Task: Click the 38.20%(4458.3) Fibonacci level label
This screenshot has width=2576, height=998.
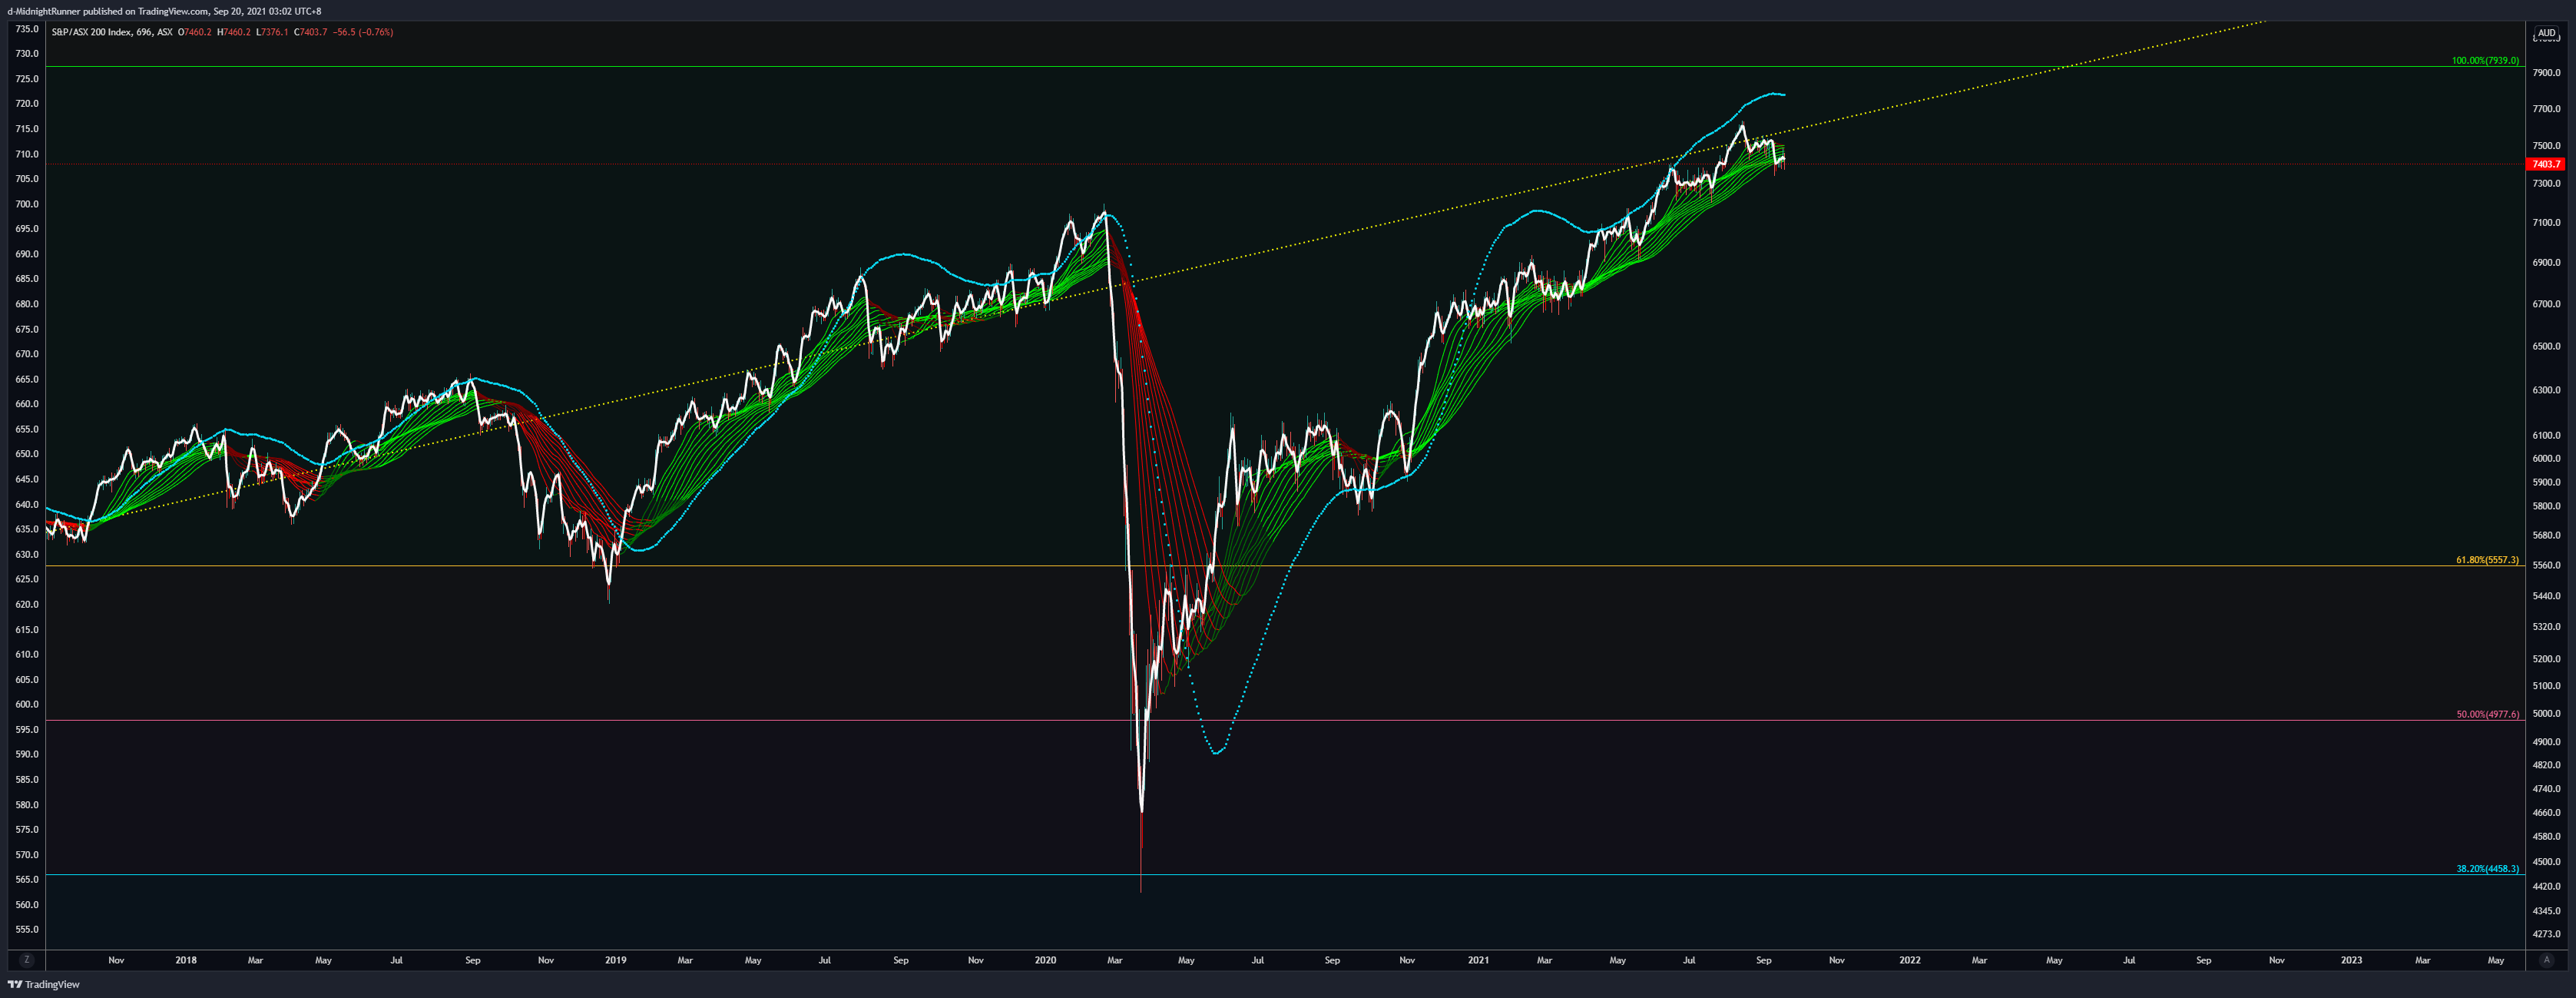Action: (x=2487, y=869)
